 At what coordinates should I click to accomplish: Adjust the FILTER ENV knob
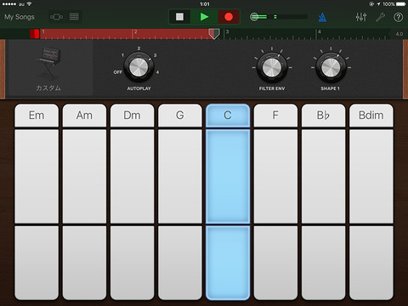pyautogui.click(x=272, y=67)
